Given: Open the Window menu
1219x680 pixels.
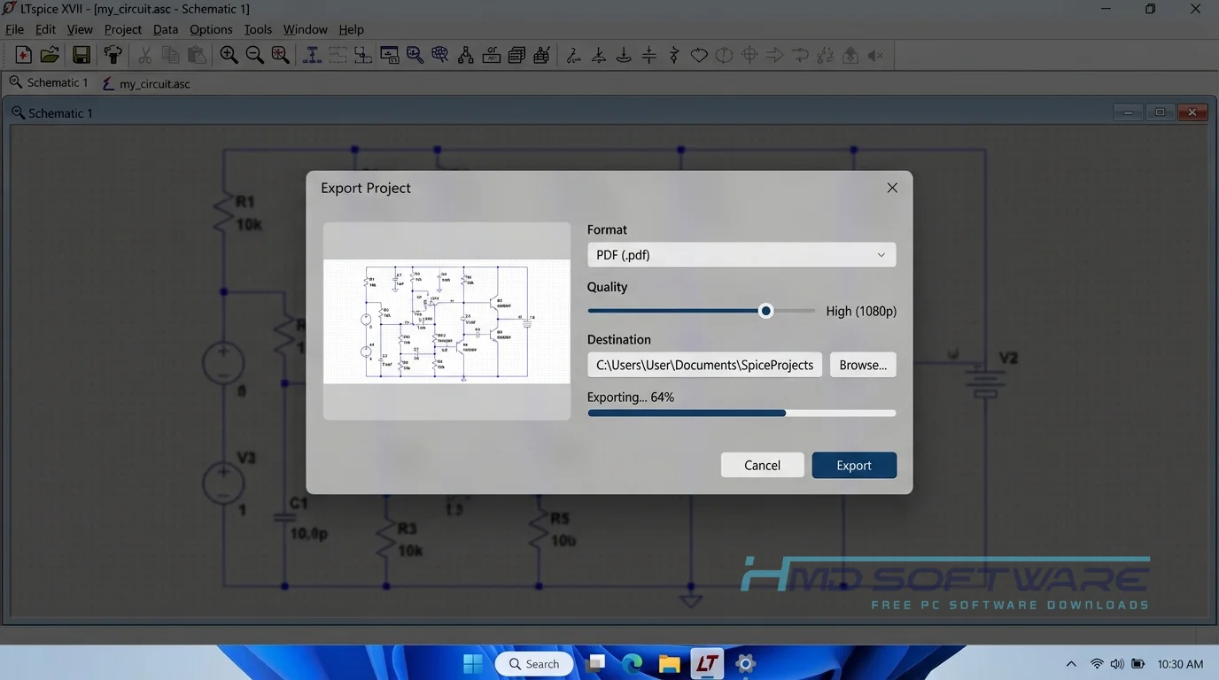Looking at the screenshot, I should (x=305, y=29).
